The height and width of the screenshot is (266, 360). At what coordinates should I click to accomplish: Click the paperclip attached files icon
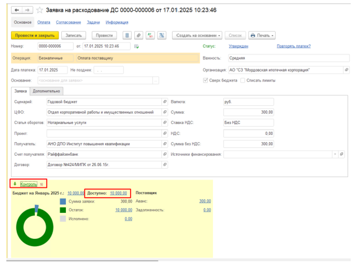pos(138,36)
